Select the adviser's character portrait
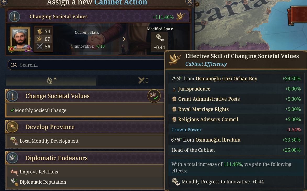The image size is (307, 191). [20, 38]
